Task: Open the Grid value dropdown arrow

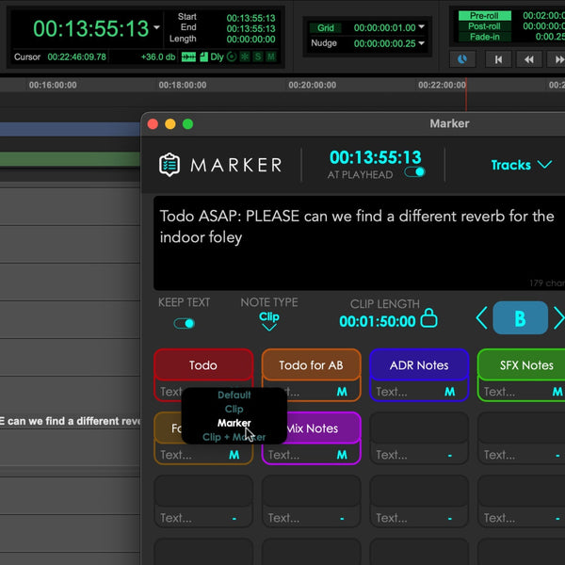Action: (422, 27)
